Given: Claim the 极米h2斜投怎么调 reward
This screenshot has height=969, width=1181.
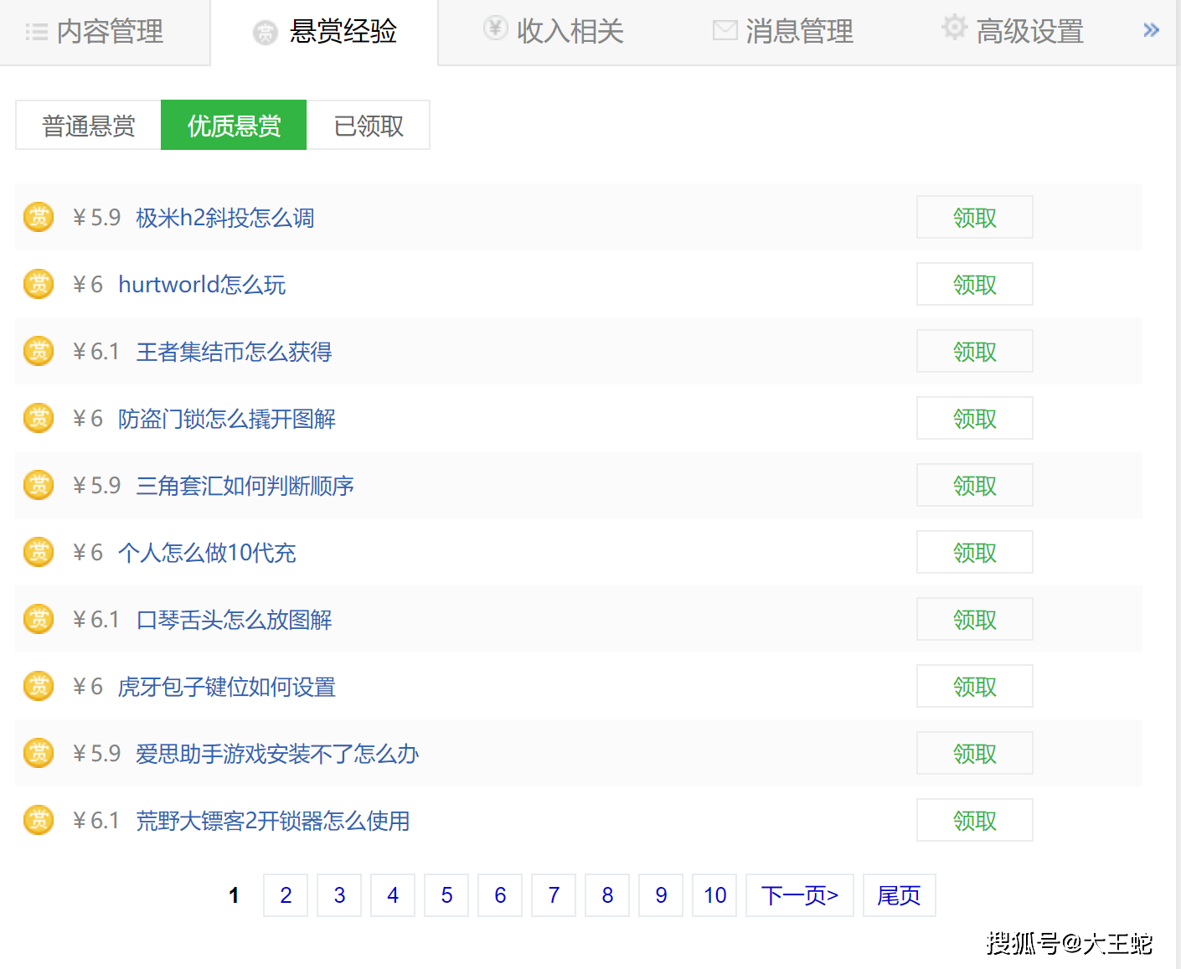Looking at the screenshot, I should point(975,218).
